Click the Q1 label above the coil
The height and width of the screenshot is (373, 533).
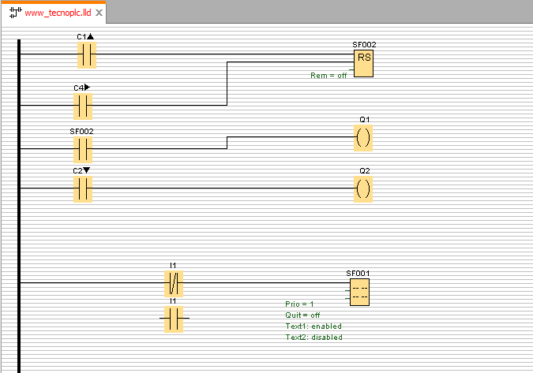click(364, 119)
